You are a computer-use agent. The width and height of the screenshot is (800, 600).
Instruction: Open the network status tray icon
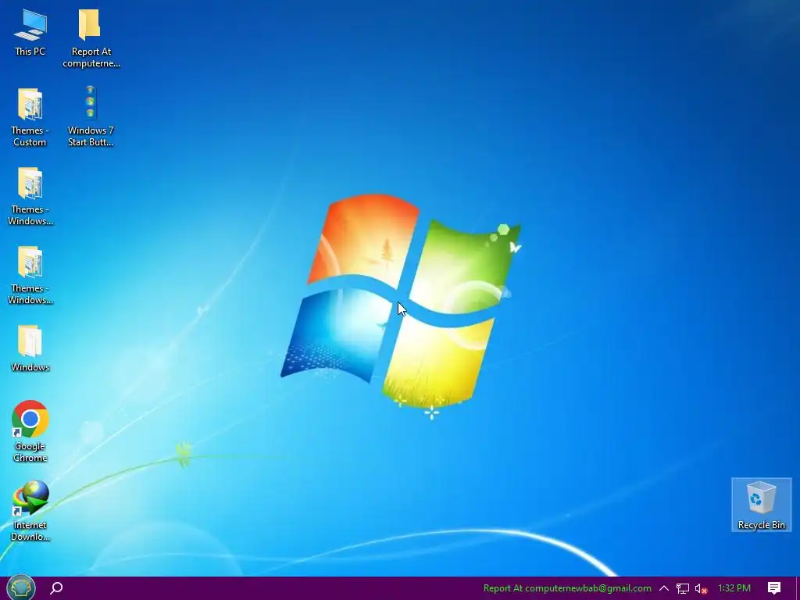point(682,589)
